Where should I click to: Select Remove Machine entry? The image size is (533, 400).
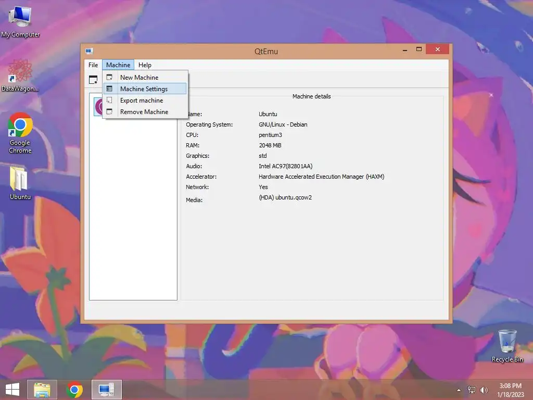point(145,112)
